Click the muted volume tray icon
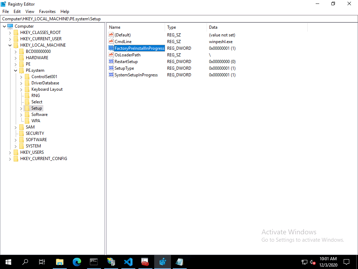 (x=313, y=262)
